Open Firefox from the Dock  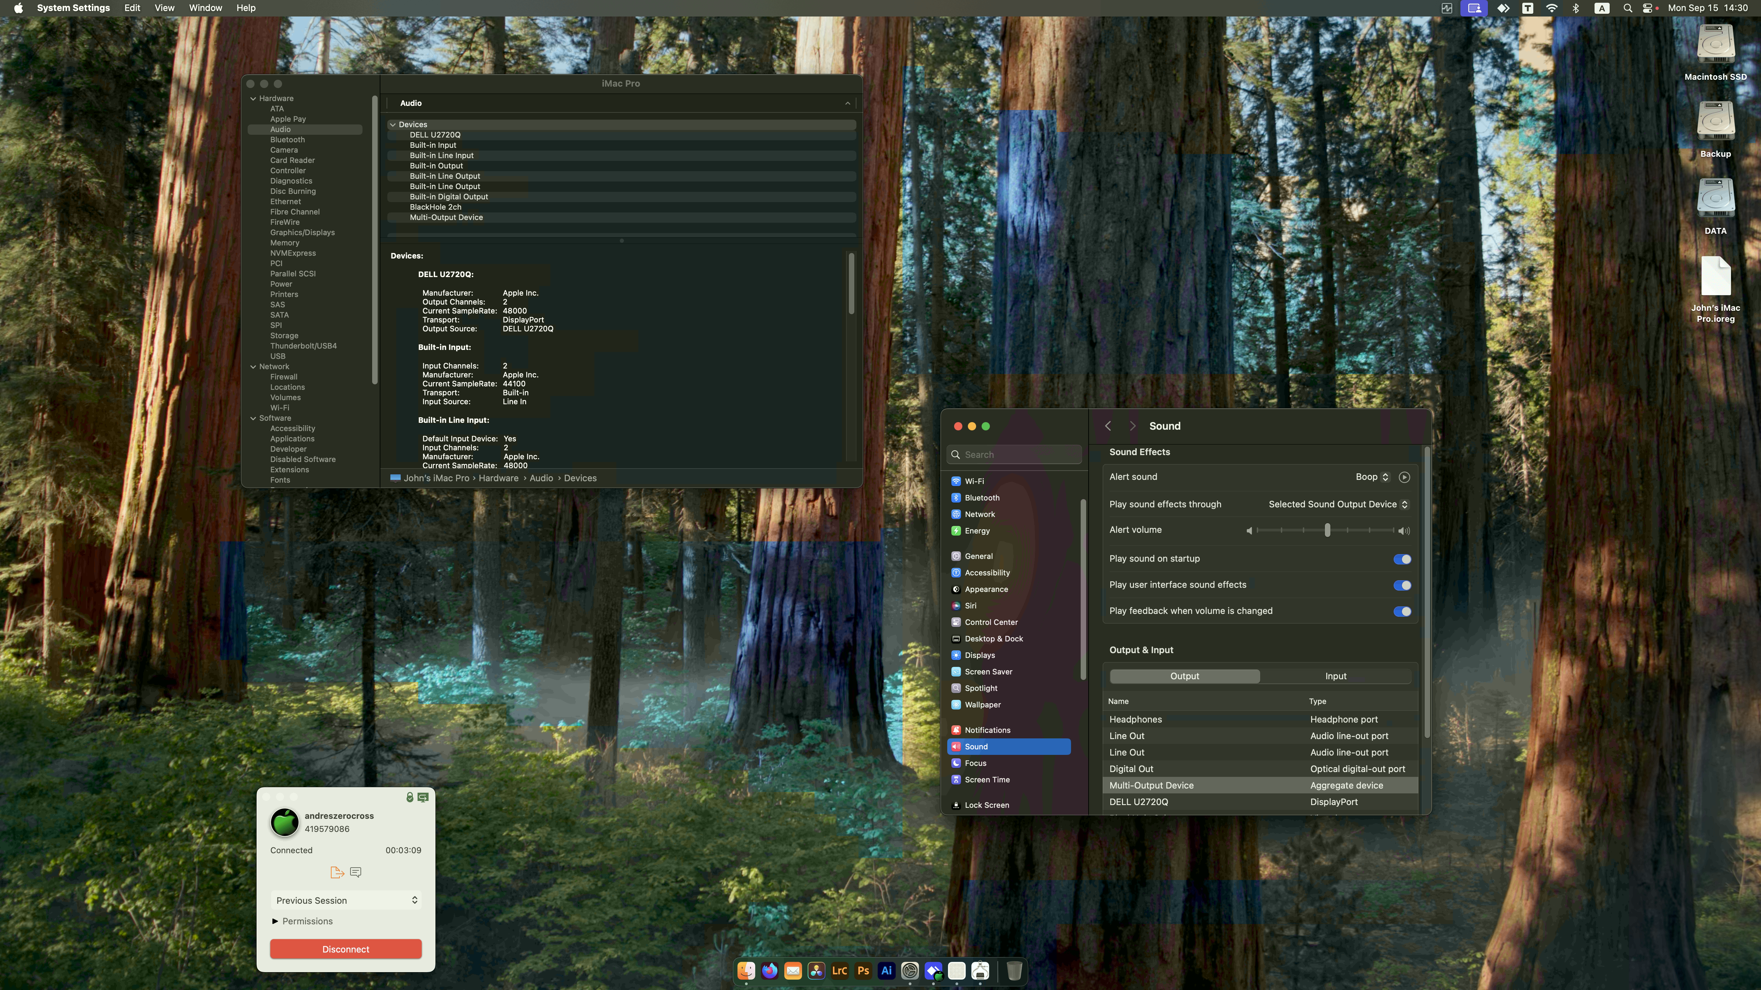point(769,971)
